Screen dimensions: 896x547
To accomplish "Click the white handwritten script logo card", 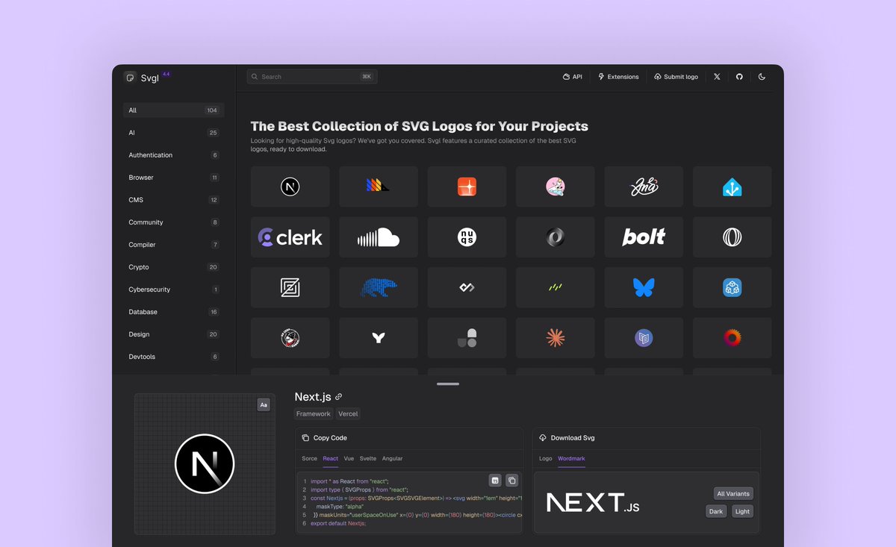I will tap(644, 187).
